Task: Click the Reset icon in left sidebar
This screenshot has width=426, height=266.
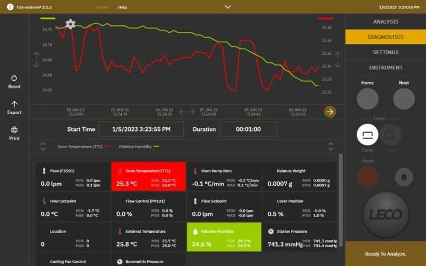Action: tap(14, 79)
